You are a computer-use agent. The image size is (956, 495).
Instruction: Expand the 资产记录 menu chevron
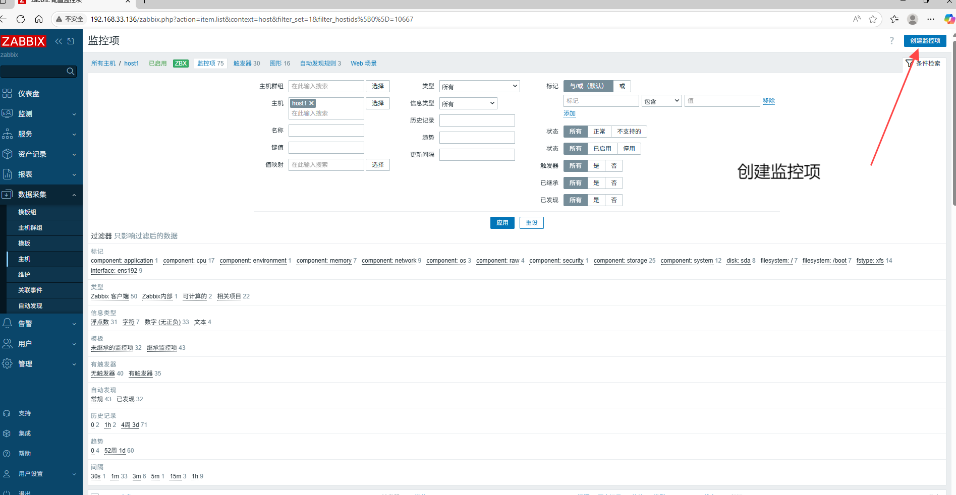pos(74,155)
